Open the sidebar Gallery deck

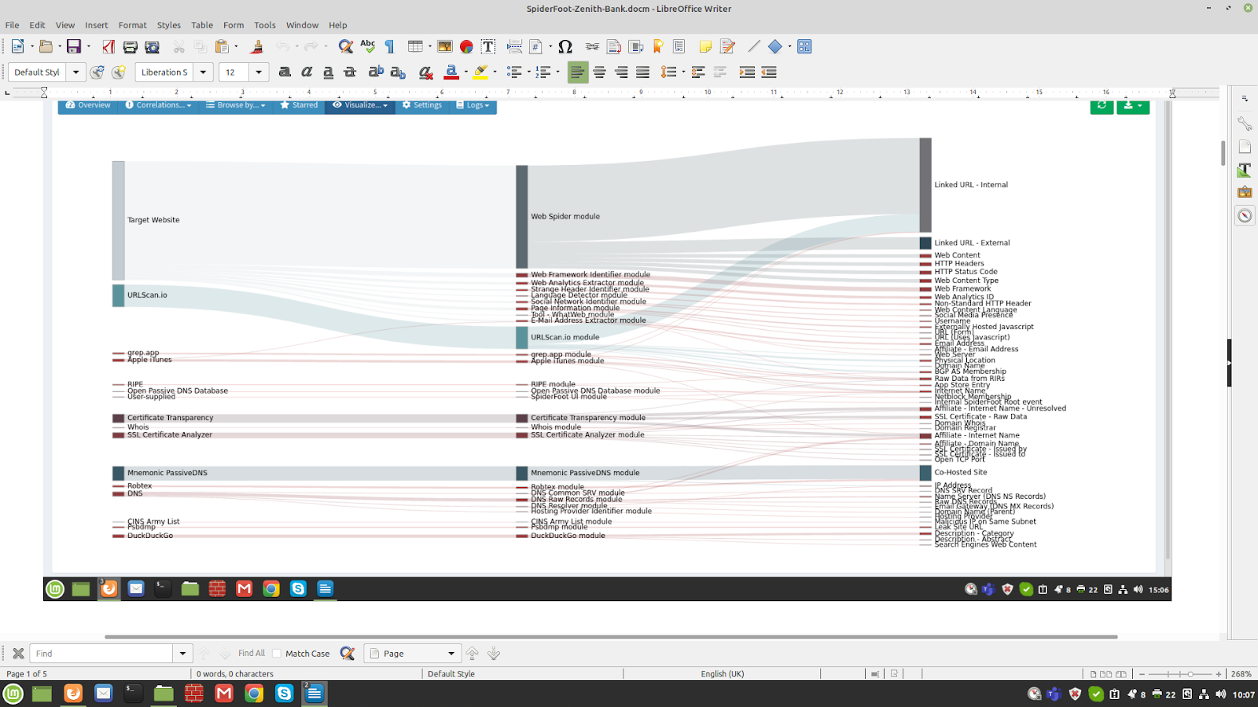click(1245, 192)
